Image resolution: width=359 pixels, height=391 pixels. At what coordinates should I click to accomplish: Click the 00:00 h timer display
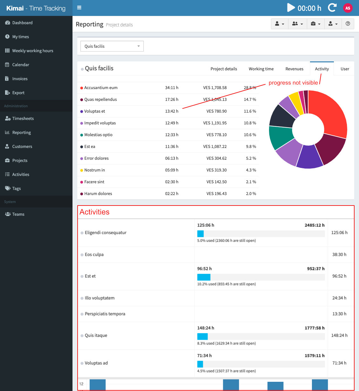click(x=309, y=8)
